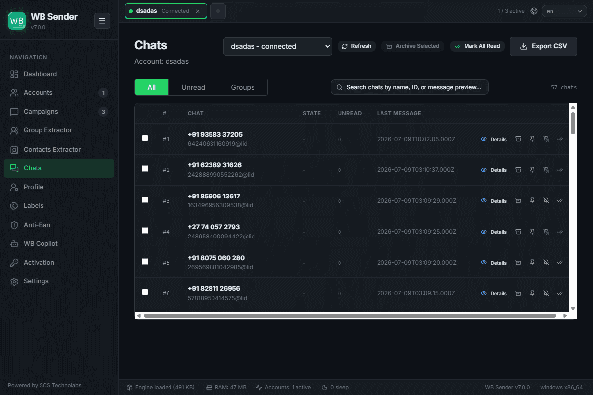593x395 pixels.
Task: Click the Archive Selected button
Action: pyautogui.click(x=413, y=46)
